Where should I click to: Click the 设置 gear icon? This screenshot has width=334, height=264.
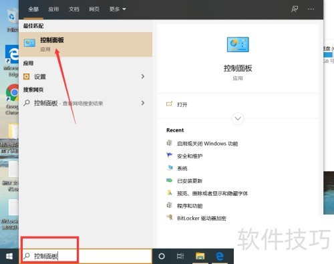(27, 77)
